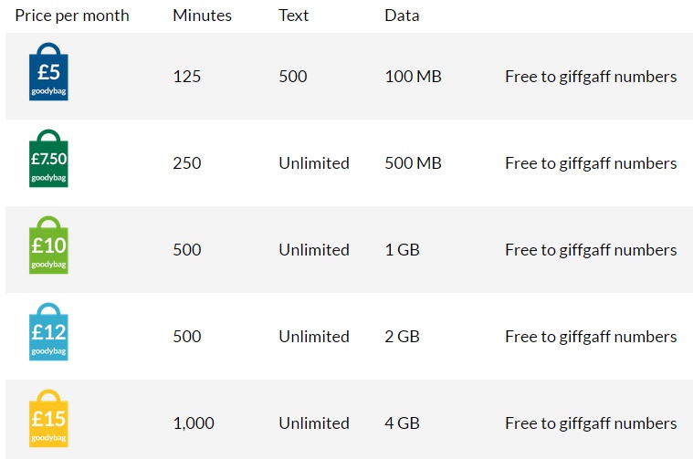Click the 1,000 minutes value

[193, 423]
